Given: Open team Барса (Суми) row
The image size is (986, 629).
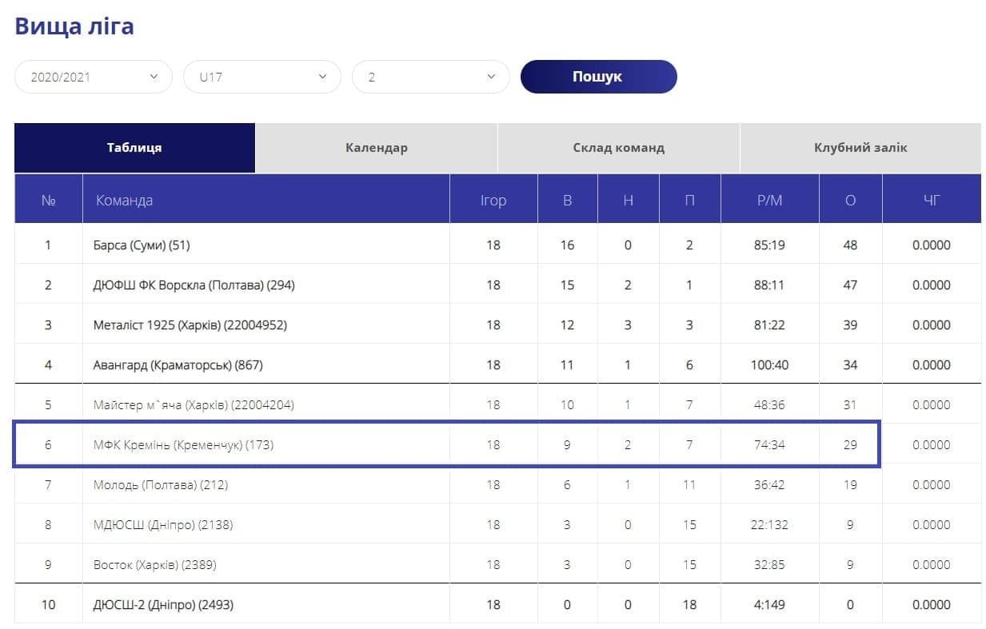Looking at the screenshot, I should pos(142,245).
